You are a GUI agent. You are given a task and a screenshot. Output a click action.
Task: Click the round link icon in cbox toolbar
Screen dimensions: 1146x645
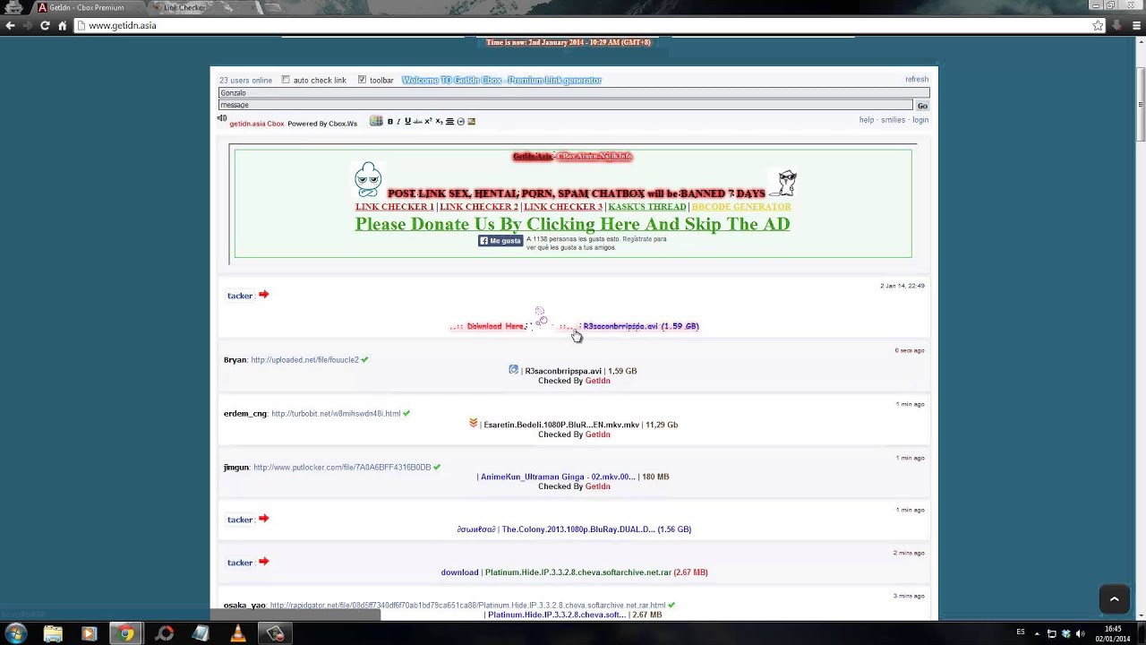pos(460,121)
